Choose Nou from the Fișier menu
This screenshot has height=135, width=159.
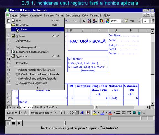[x=38, y=20]
